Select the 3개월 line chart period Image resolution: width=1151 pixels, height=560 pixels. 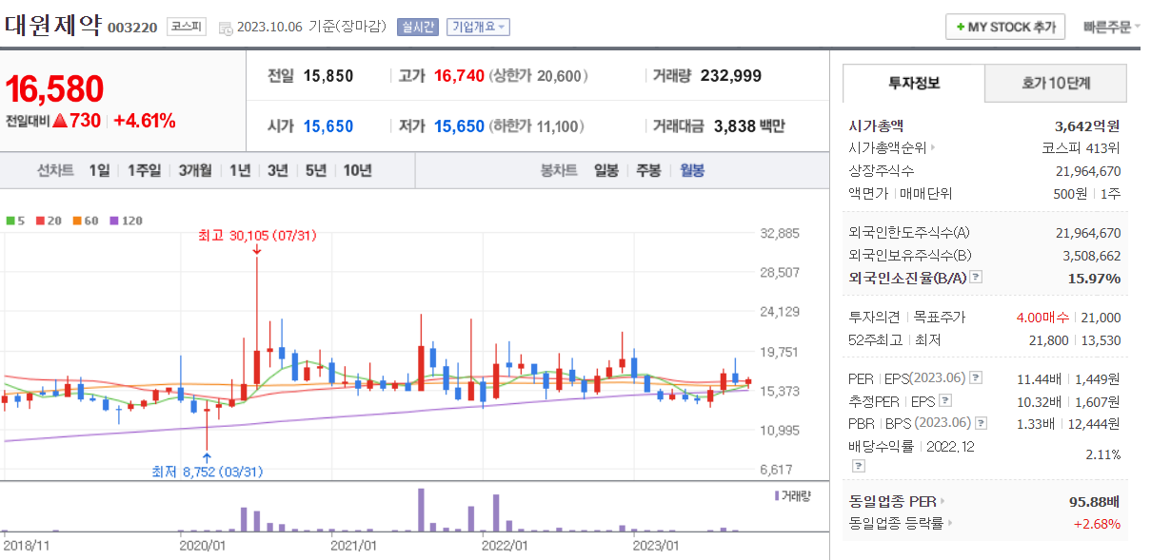point(195,171)
